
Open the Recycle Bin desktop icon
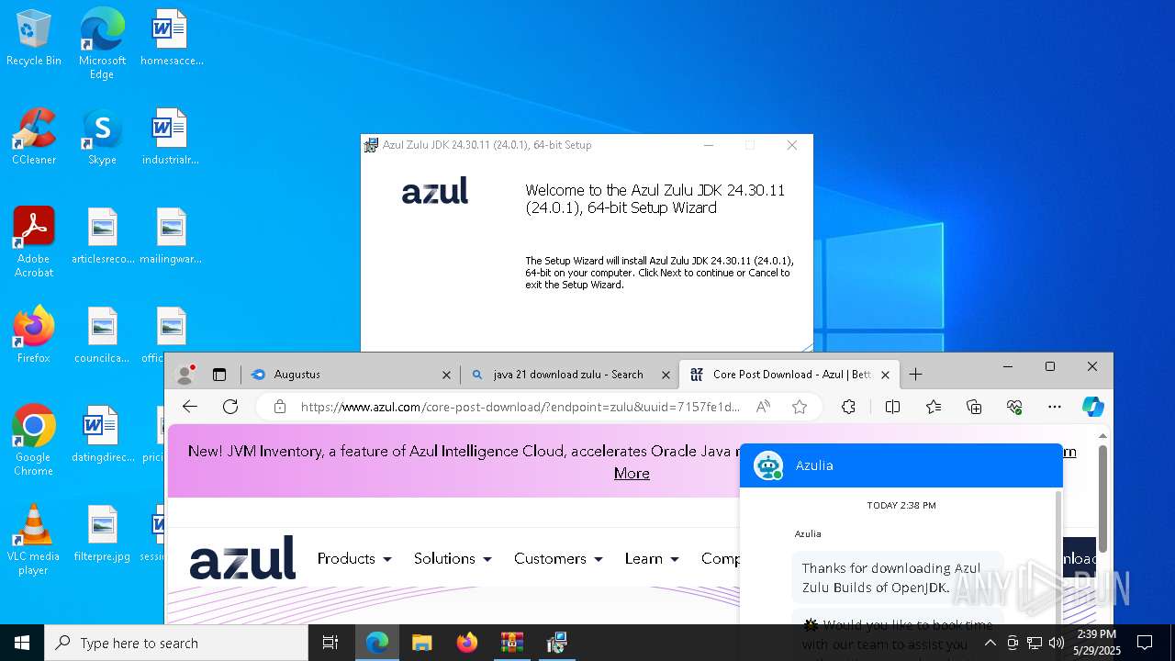tap(34, 38)
